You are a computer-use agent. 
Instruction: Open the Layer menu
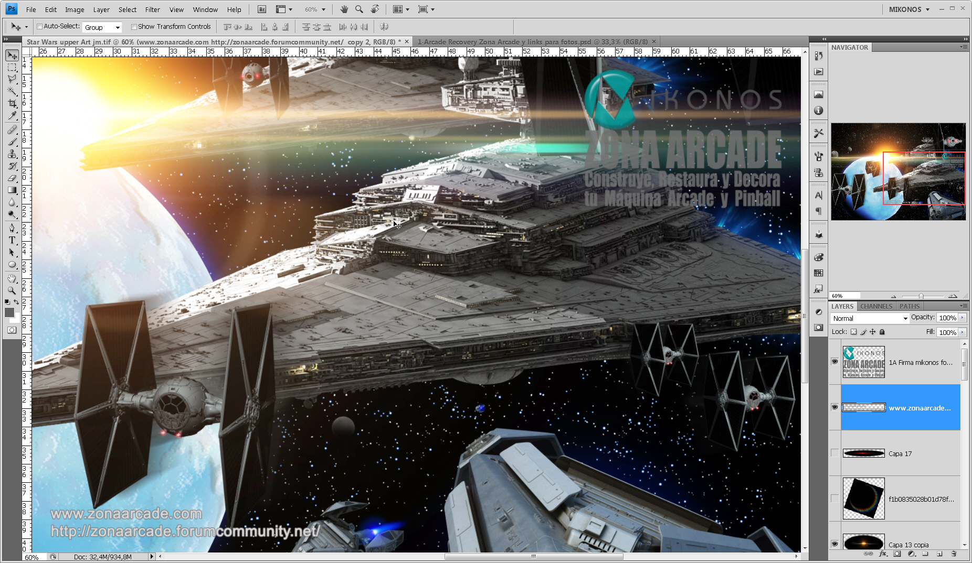click(101, 9)
